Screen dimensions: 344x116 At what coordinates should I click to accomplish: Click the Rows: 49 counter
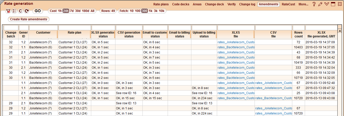pos(108,11)
